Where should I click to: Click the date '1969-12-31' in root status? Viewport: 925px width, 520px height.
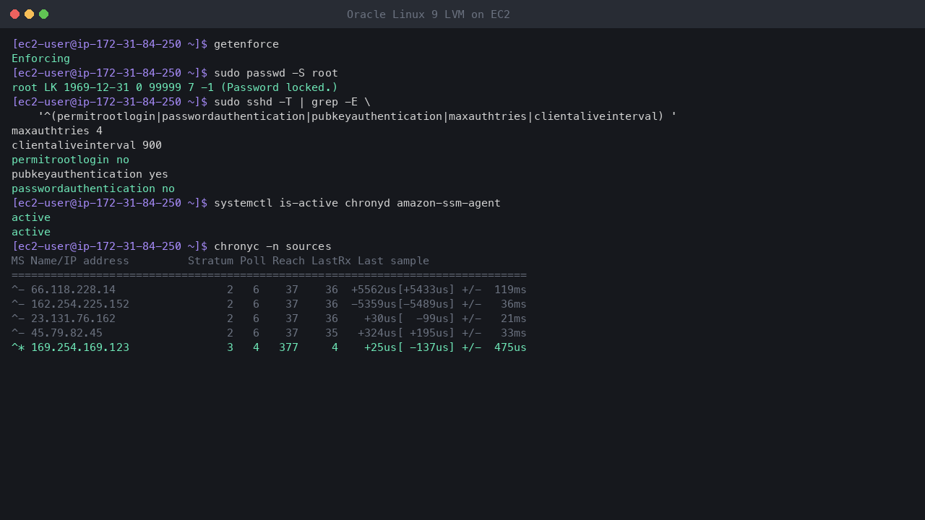[x=97, y=87]
